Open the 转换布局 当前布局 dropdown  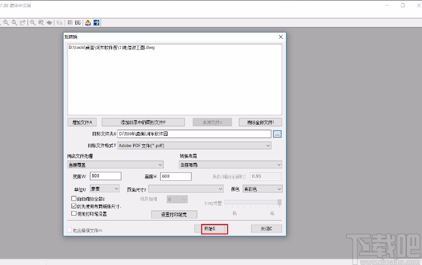coord(230,165)
